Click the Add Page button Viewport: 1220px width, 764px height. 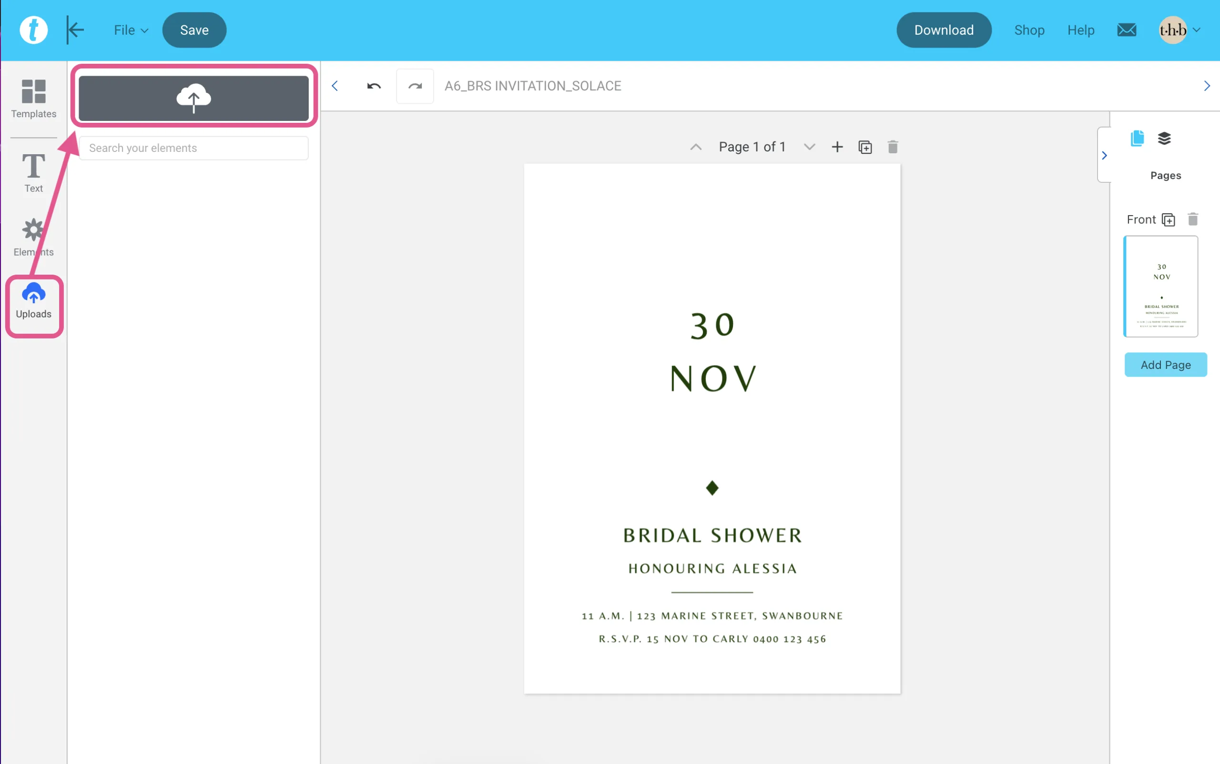(1165, 365)
